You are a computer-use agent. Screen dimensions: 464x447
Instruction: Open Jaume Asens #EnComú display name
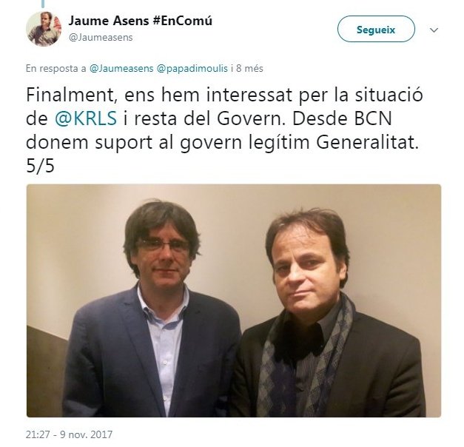click(141, 21)
